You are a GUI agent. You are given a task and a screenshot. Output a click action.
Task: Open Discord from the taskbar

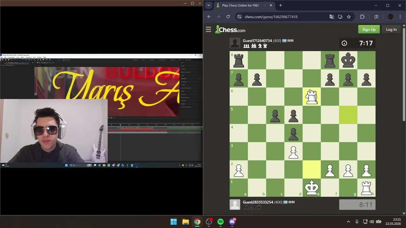(232, 222)
